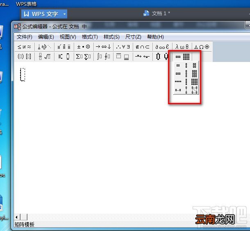Open the relational symbols palette (≤≠≈)
250x231 pixels.
coord(25,47)
